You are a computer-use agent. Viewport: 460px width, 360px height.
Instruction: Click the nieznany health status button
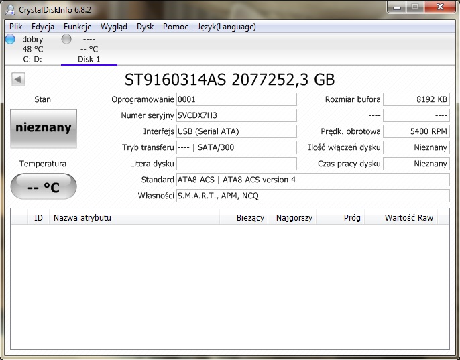pyautogui.click(x=44, y=128)
